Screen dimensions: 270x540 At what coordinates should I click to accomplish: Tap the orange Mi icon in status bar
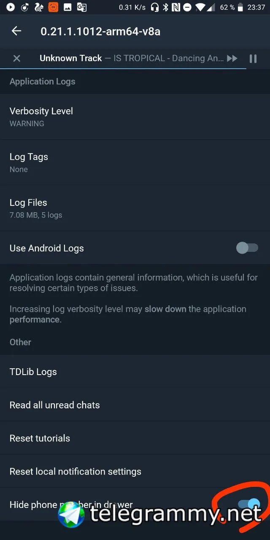(x=53, y=7)
